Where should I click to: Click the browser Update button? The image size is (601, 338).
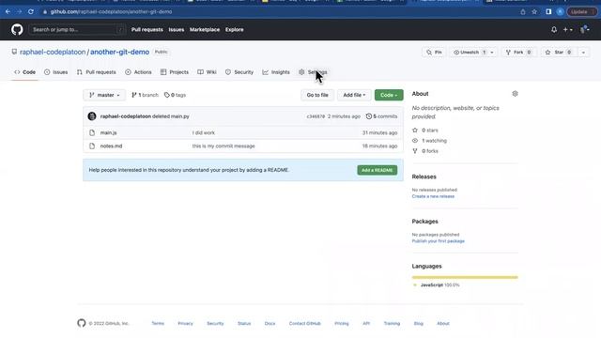(x=581, y=12)
